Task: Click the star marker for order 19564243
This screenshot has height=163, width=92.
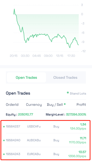Action: (4, 154)
